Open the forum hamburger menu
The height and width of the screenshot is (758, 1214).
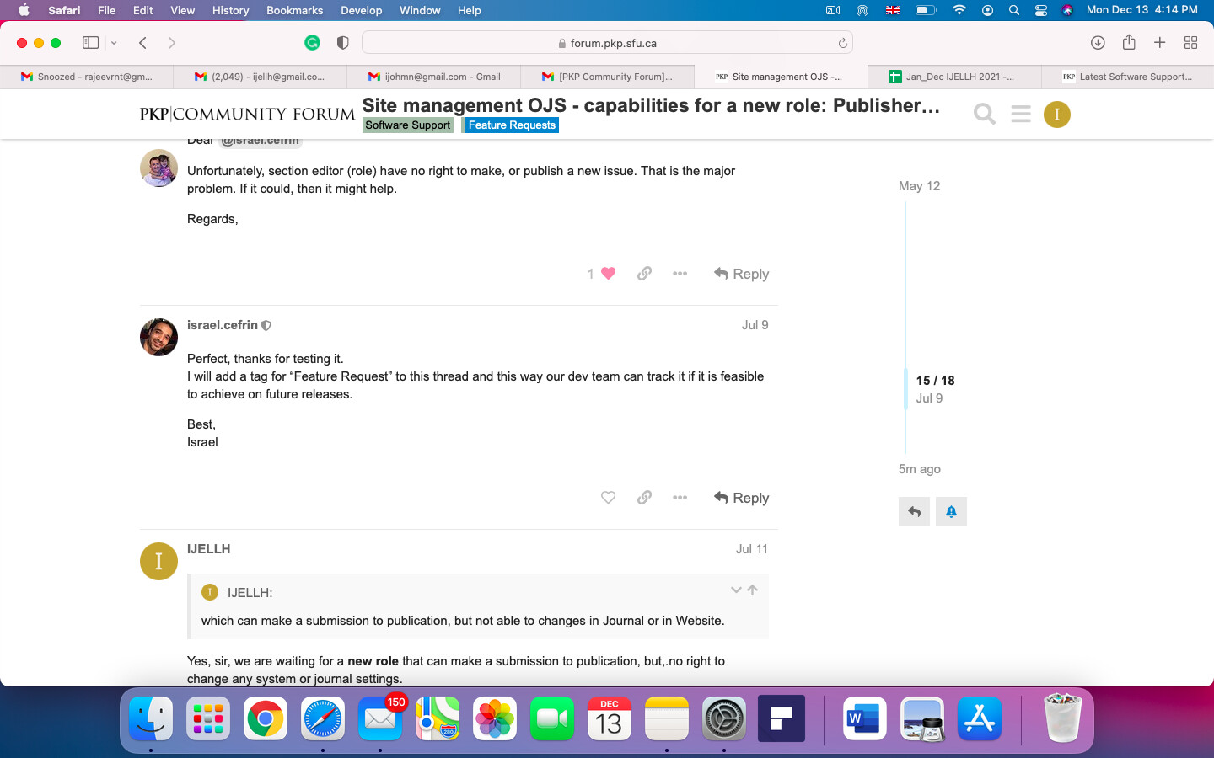(x=1021, y=114)
